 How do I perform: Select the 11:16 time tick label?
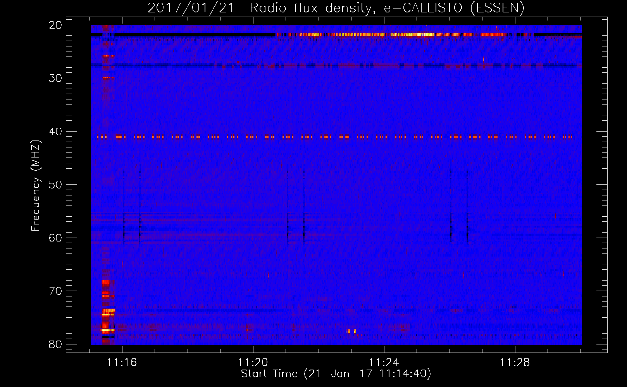point(122,362)
